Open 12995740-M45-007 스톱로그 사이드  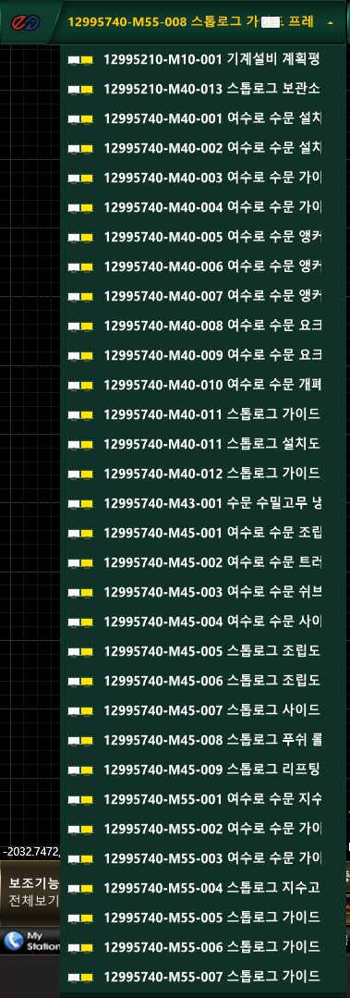202,711
